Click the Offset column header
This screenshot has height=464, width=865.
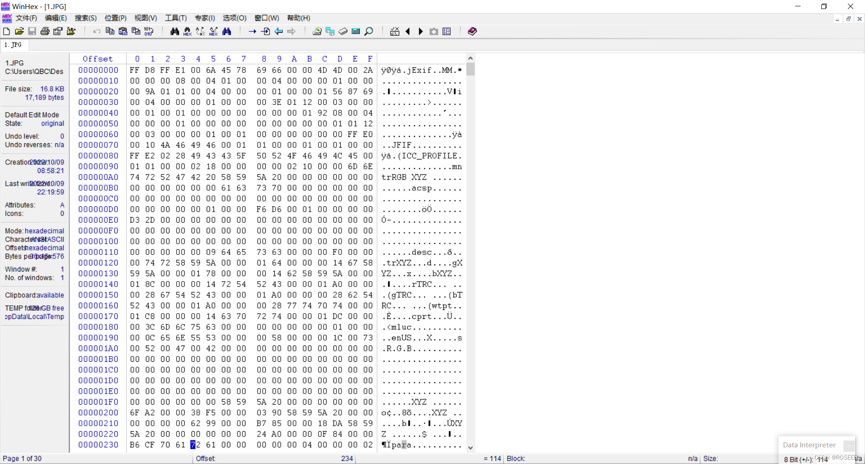(98, 59)
